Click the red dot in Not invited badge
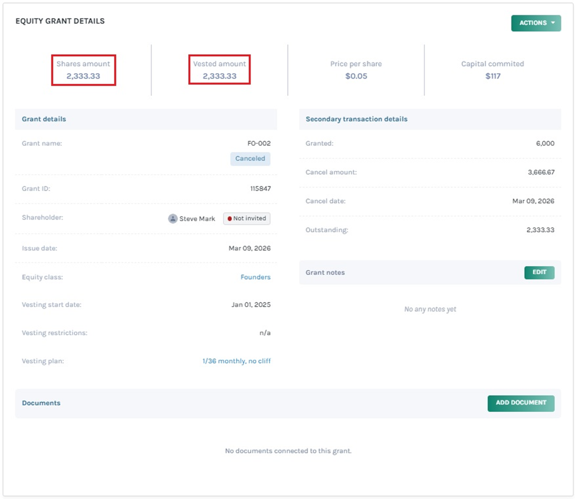The image size is (575, 499). pos(229,218)
